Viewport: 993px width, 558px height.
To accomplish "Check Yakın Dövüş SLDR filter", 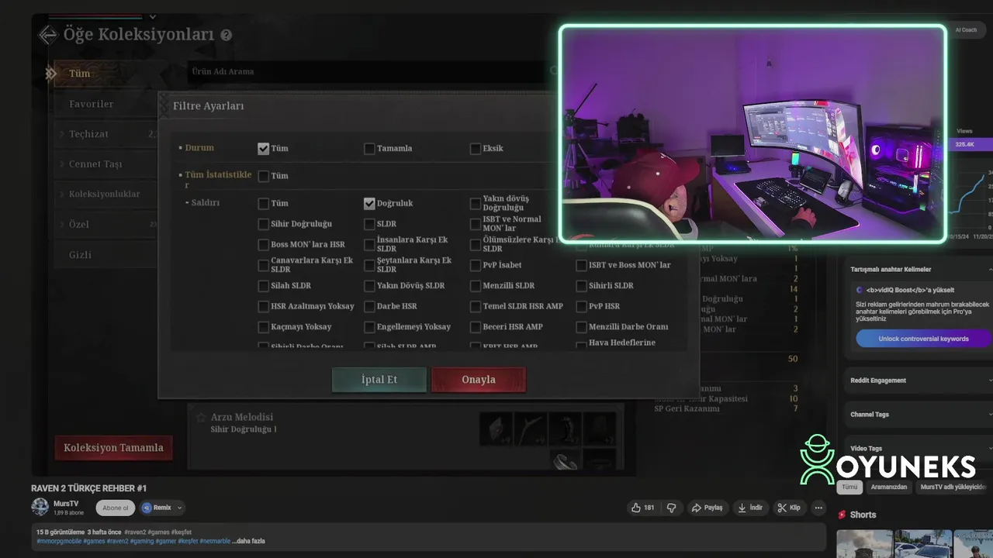I will point(369,285).
